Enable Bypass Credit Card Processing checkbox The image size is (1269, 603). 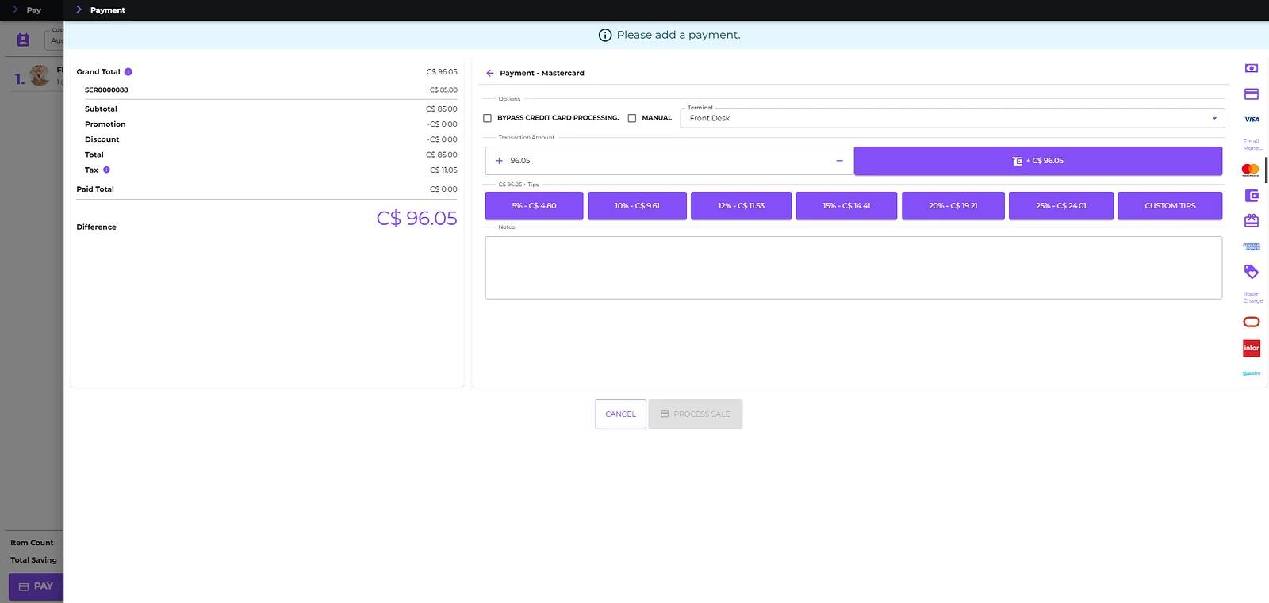click(487, 118)
